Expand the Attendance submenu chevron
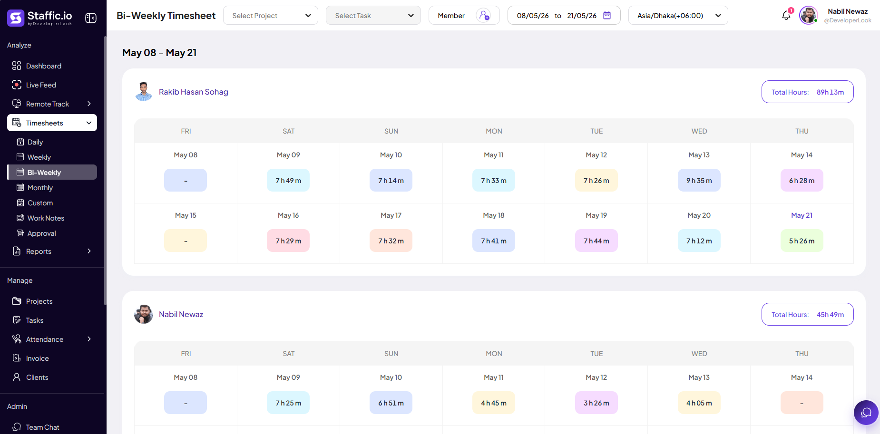This screenshot has width=880, height=434. (89, 339)
